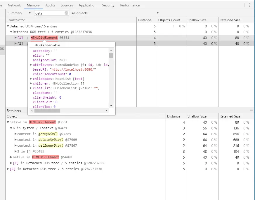Expand the classList DOMTokenList property
255x200 pixels.
pos(31,88)
